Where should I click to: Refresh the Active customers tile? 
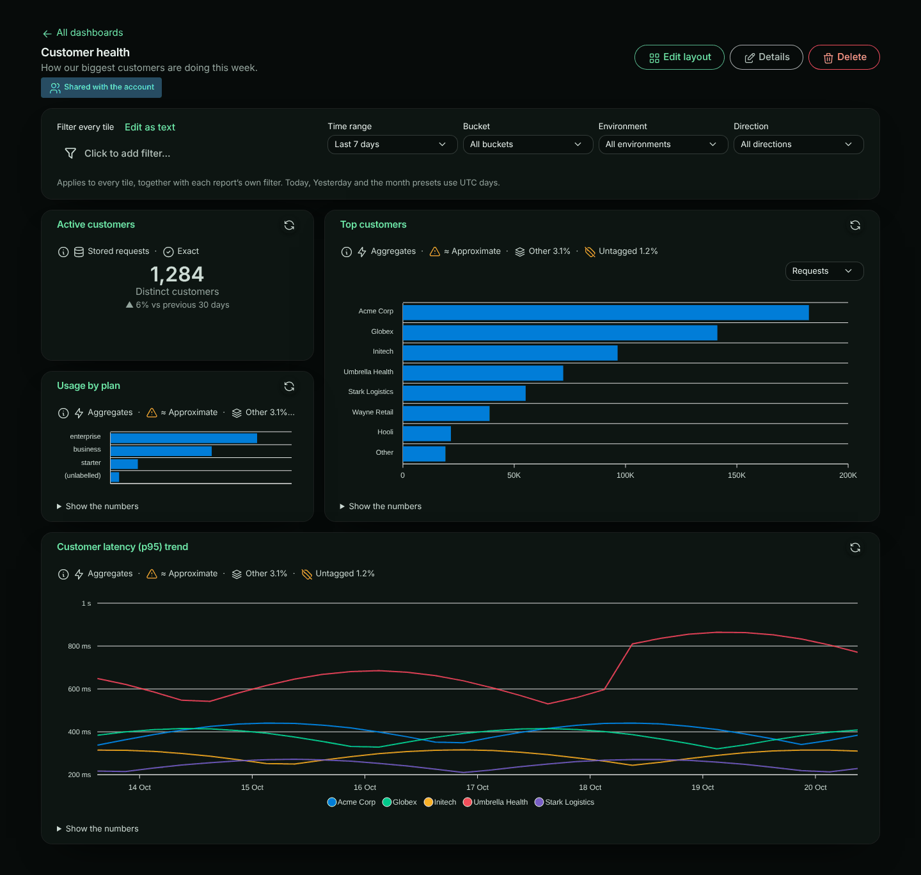click(289, 225)
